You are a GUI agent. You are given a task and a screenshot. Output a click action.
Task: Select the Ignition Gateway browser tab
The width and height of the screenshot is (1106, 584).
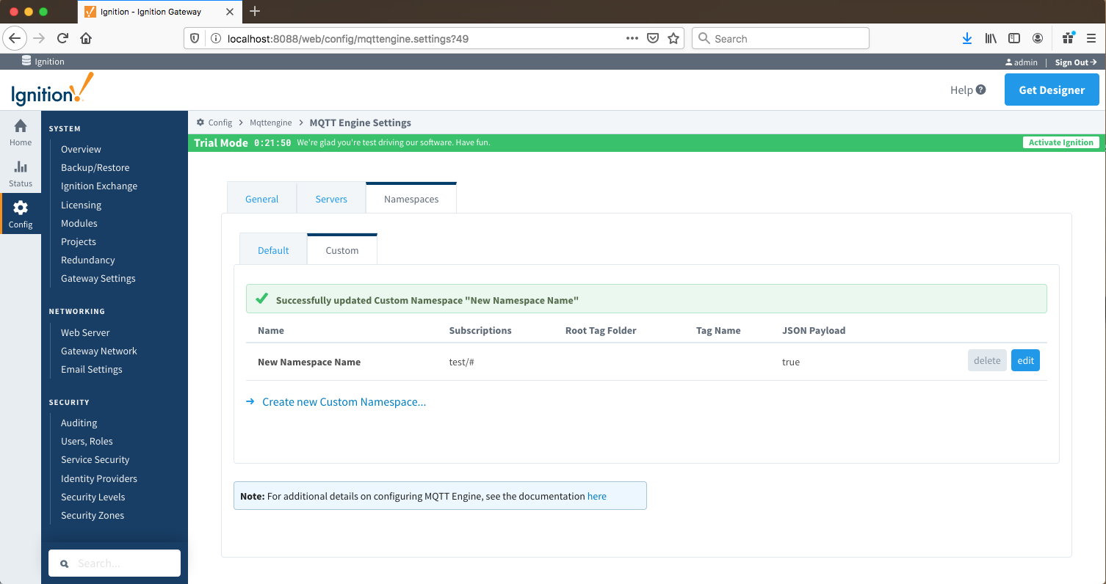(158, 11)
